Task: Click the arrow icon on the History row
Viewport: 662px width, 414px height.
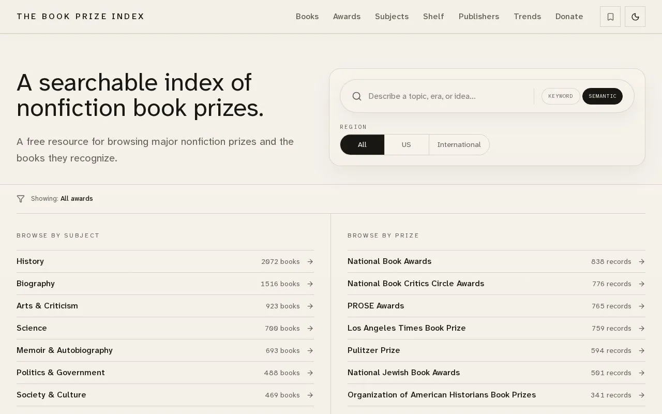Action: (x=310, y=262)
